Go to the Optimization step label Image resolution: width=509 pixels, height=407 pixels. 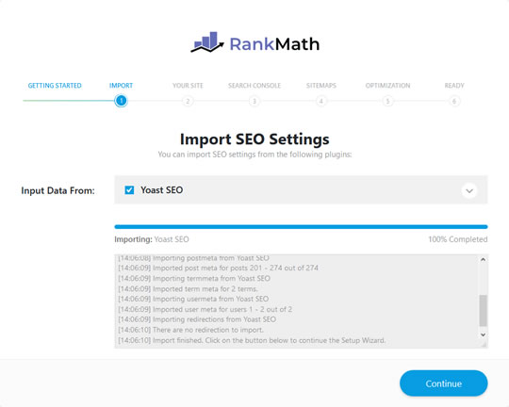[x=387, y=86]
